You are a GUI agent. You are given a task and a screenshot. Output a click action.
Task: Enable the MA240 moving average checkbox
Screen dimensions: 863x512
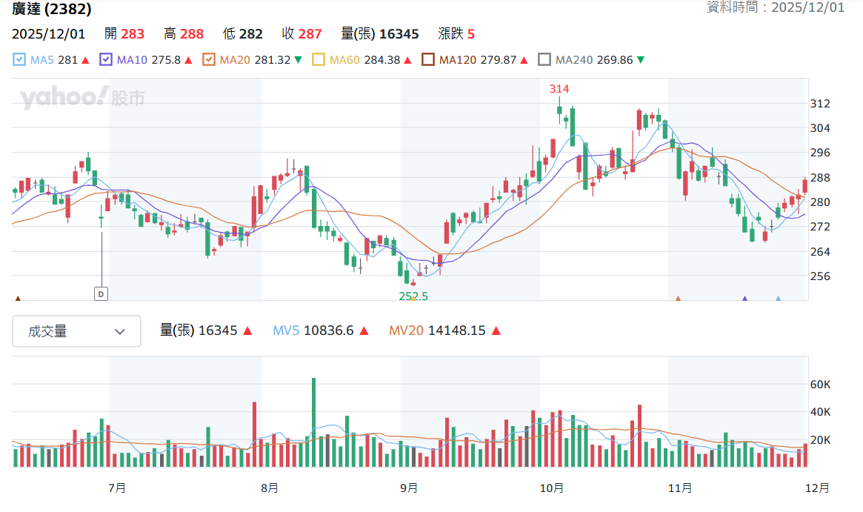544,59
